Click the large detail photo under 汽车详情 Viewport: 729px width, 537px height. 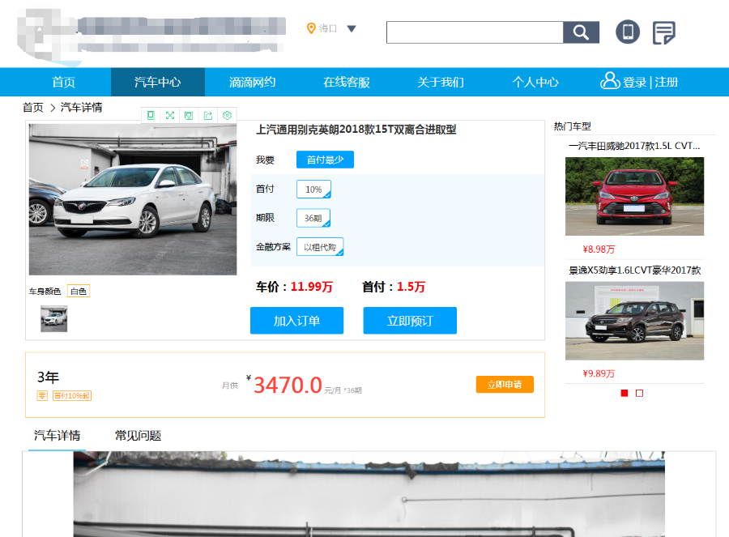click(369, 494)
